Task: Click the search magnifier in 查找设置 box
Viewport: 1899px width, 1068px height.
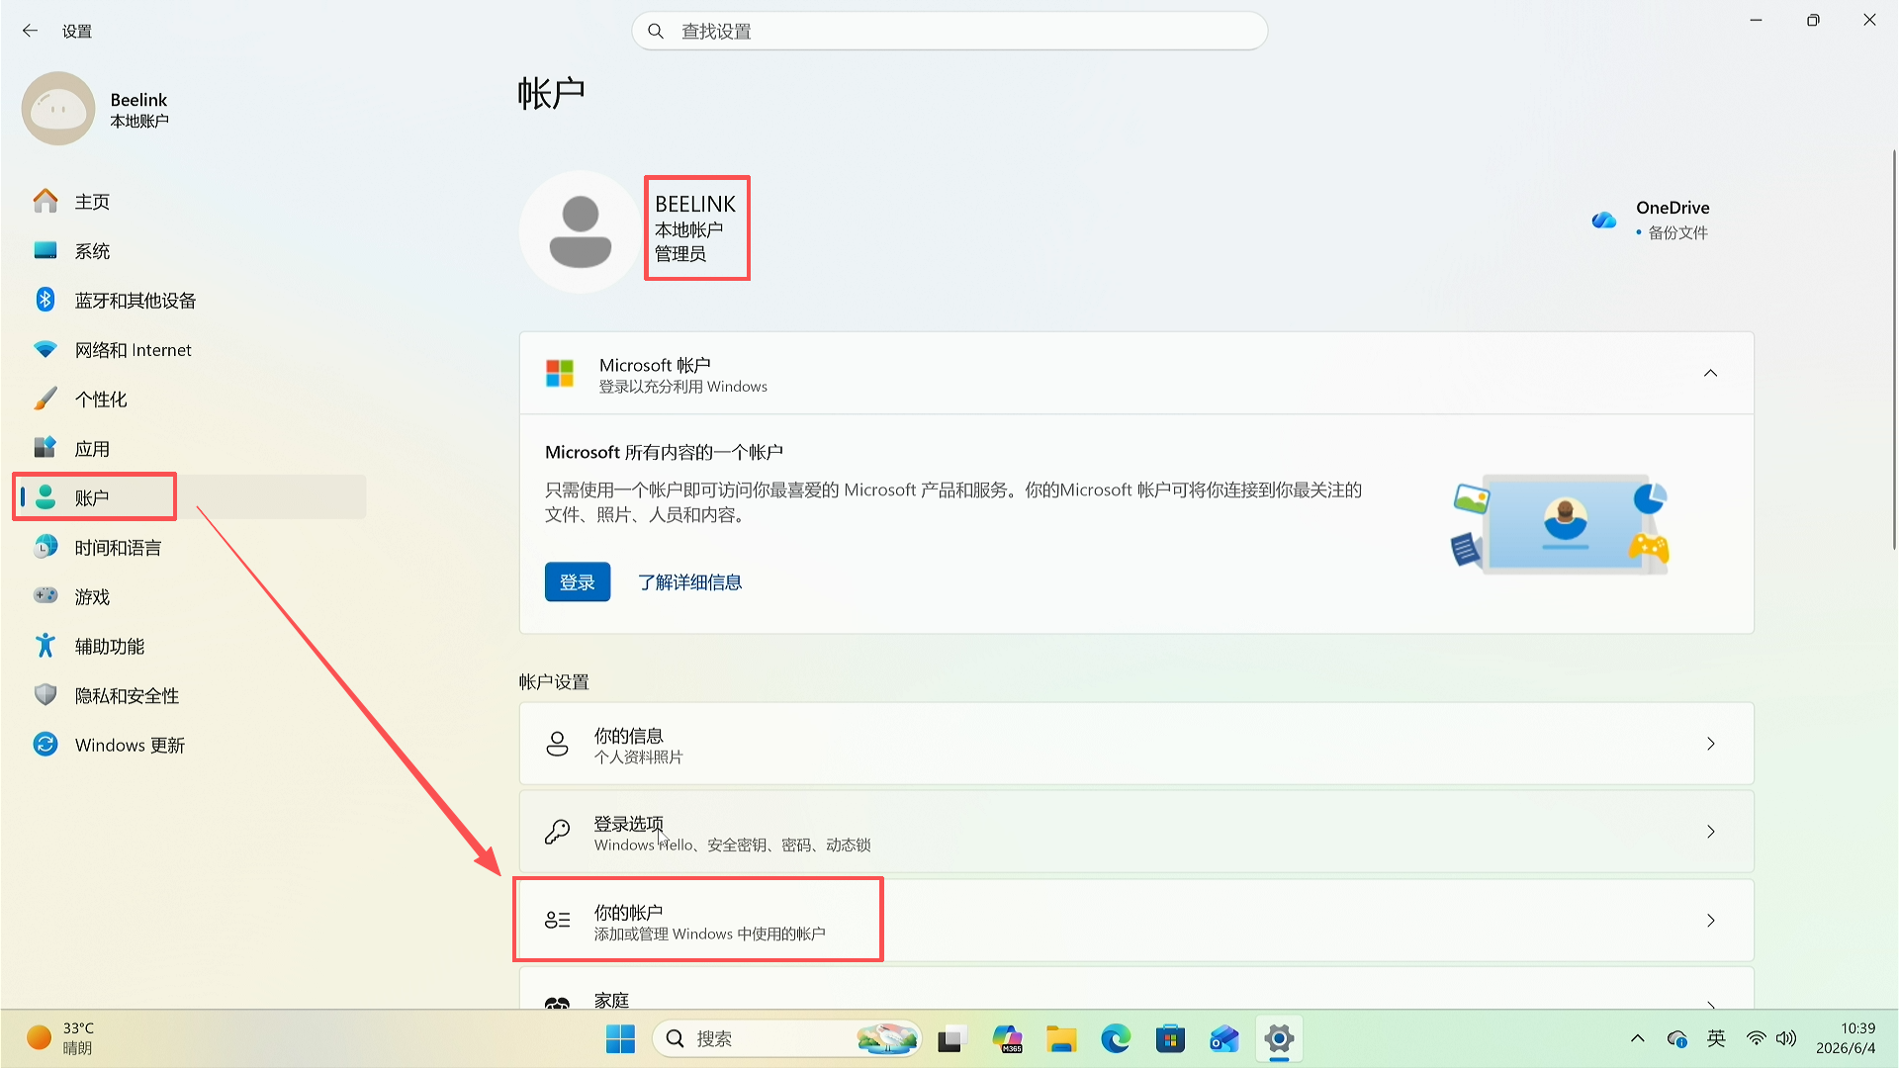Action: [656, 31]
